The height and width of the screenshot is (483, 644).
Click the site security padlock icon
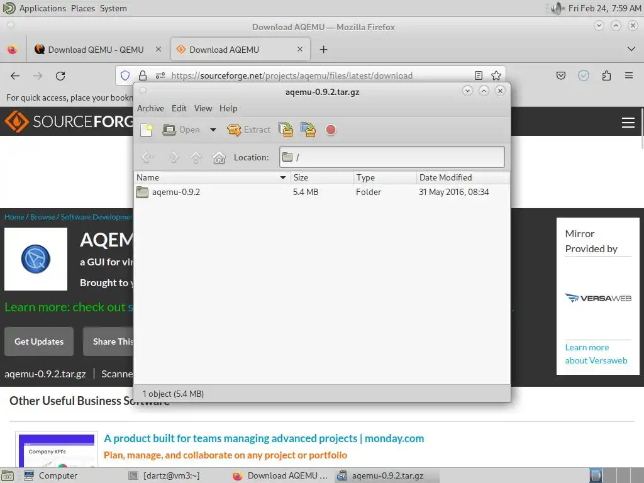click(143, 75)
